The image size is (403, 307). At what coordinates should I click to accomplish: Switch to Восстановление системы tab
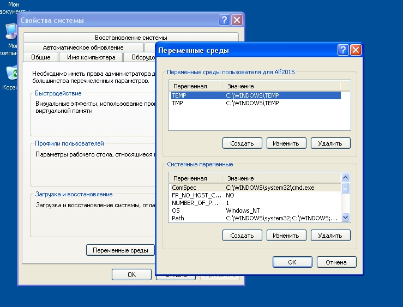pyautogui.click(x=131, y=38)
